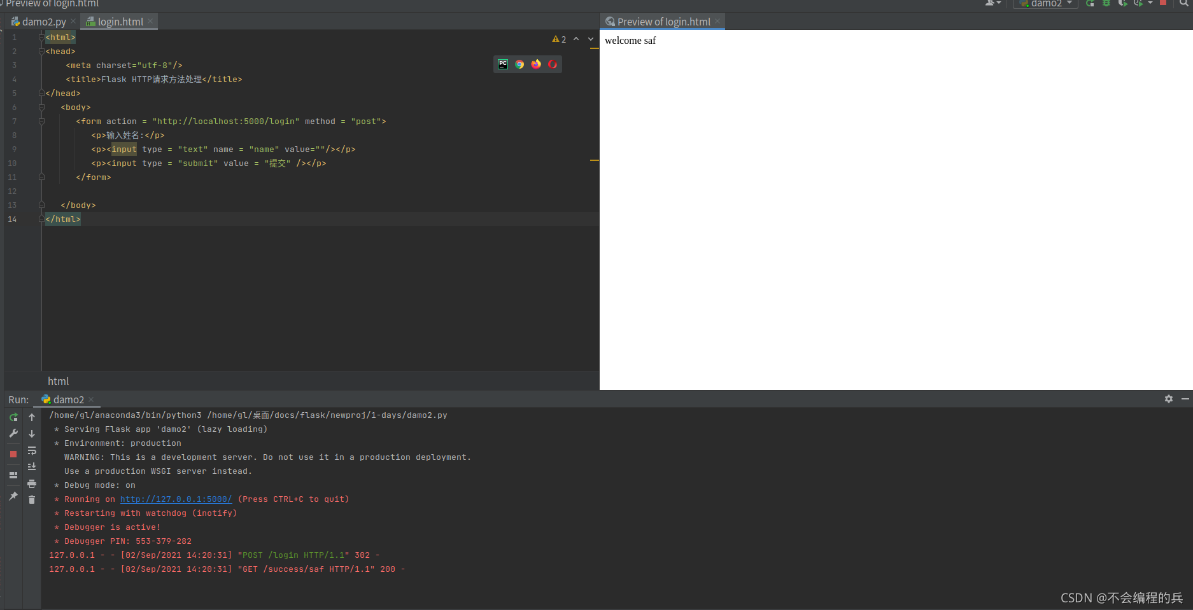Pin the damo2 Run tab
Screen dimensions: 1193x610
click(13, 496)
